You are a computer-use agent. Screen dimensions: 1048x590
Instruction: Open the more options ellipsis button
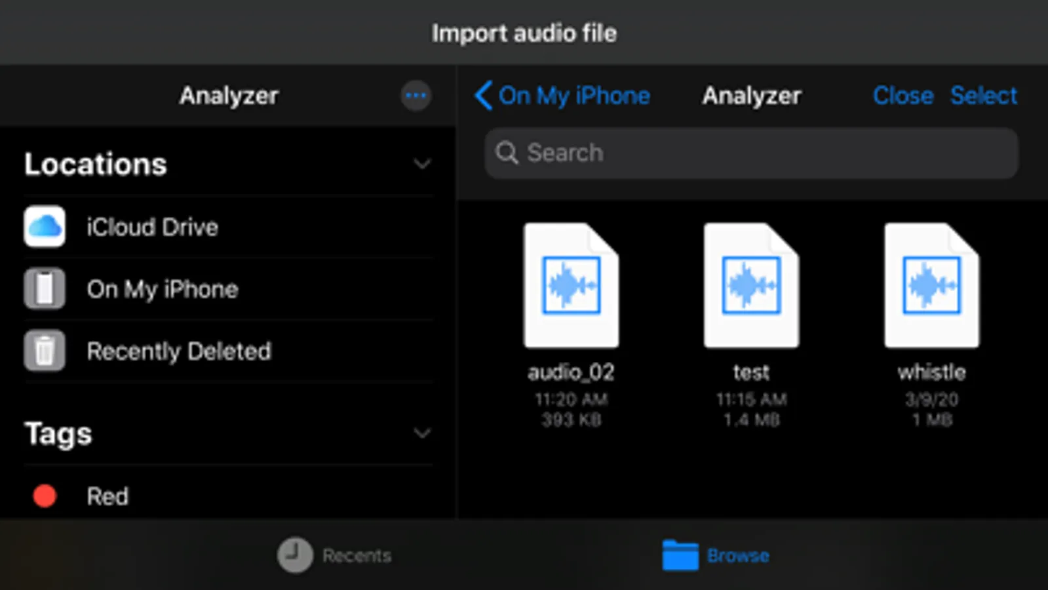click(x=416, y=96)
